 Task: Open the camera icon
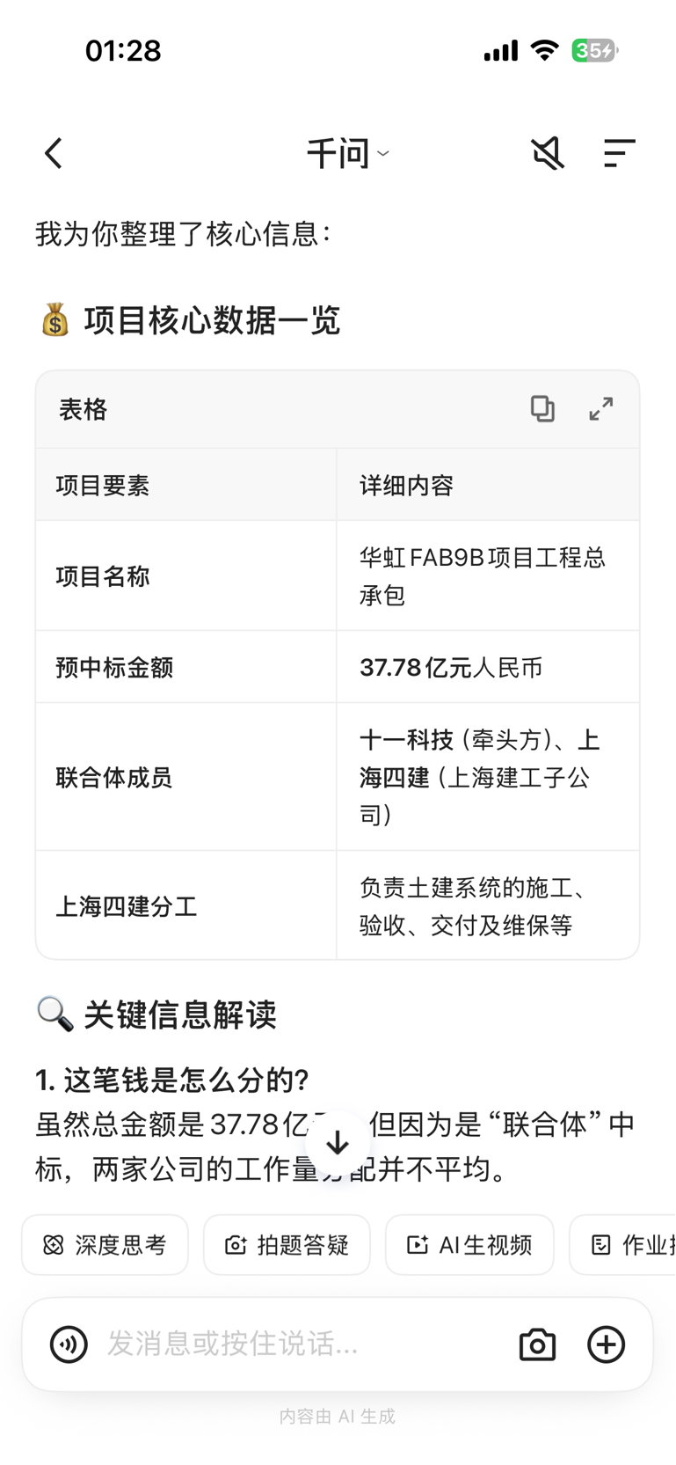pos(537,1344)
